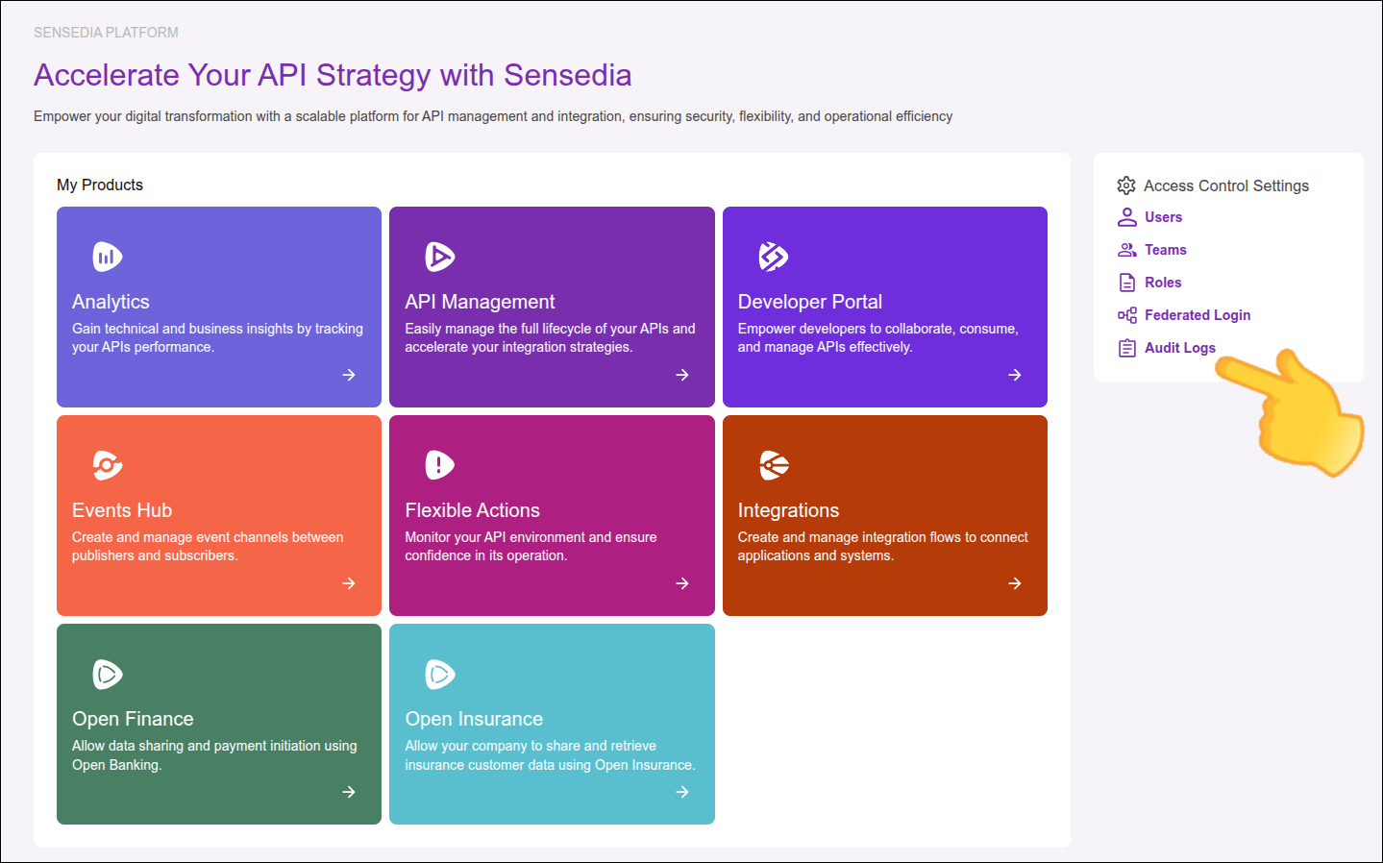Screen dimensions: 1383x863
Task: View the Audit Logs
Action: point(1179,348)
